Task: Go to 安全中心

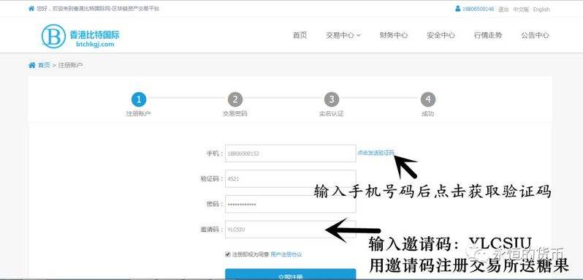Action: (441, 35)
